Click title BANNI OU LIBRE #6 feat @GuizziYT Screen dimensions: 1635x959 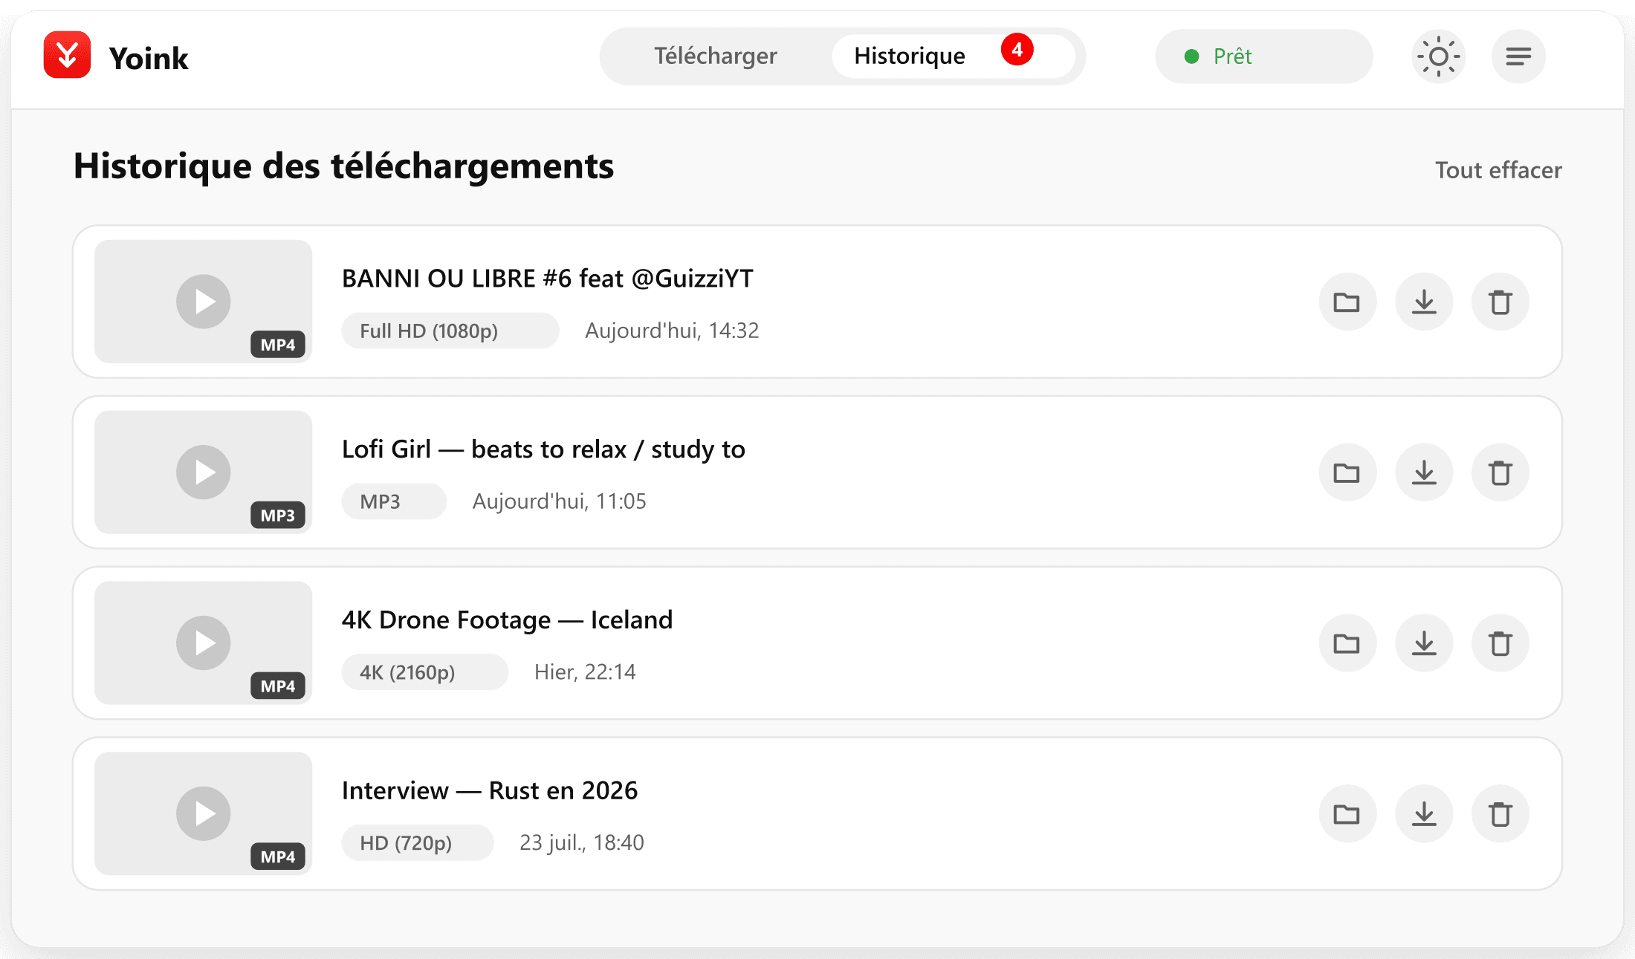pyautogui.click(x=548, y=279)
